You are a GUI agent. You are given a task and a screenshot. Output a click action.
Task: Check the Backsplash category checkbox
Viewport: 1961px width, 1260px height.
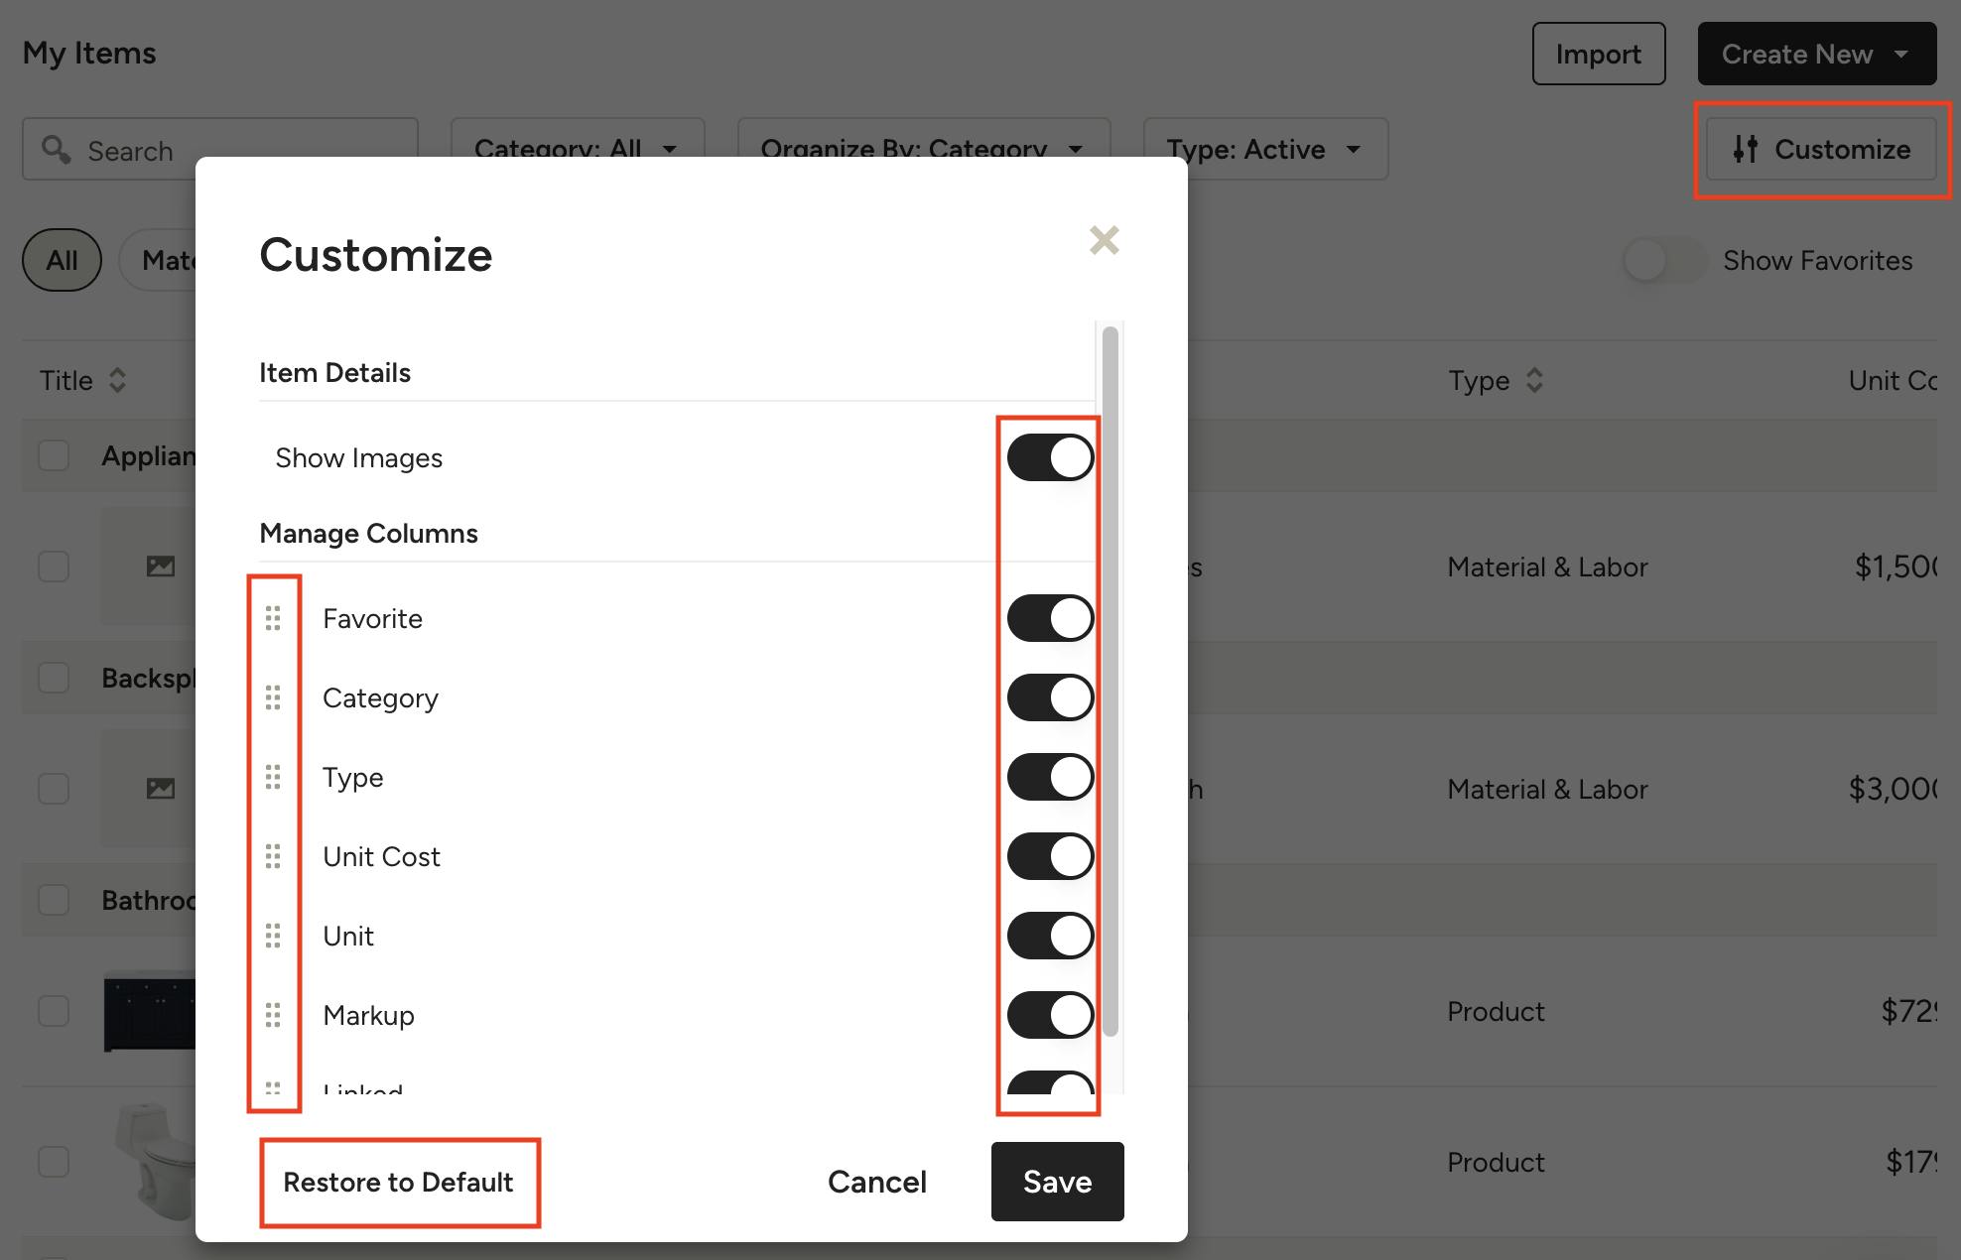(x=54, y=678)
